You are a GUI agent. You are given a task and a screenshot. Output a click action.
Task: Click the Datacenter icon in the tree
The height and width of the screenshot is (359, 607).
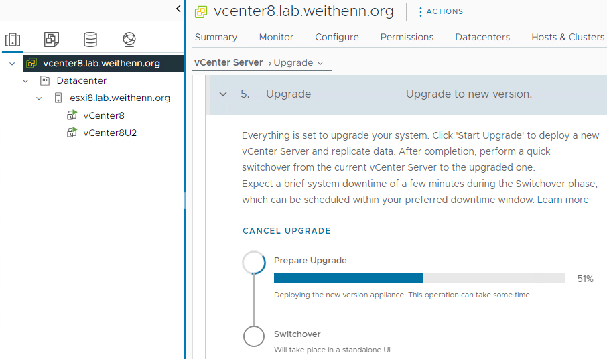click(45, 80)
